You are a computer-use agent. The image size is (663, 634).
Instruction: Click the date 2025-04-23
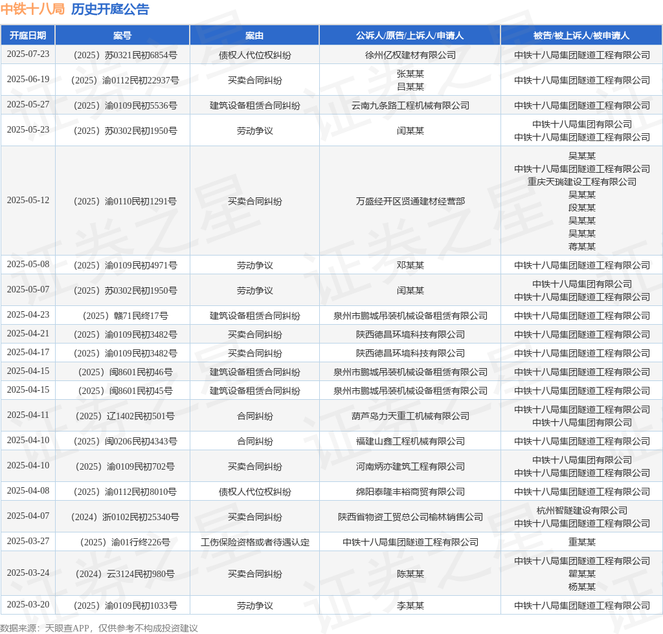tap(28, 314)
